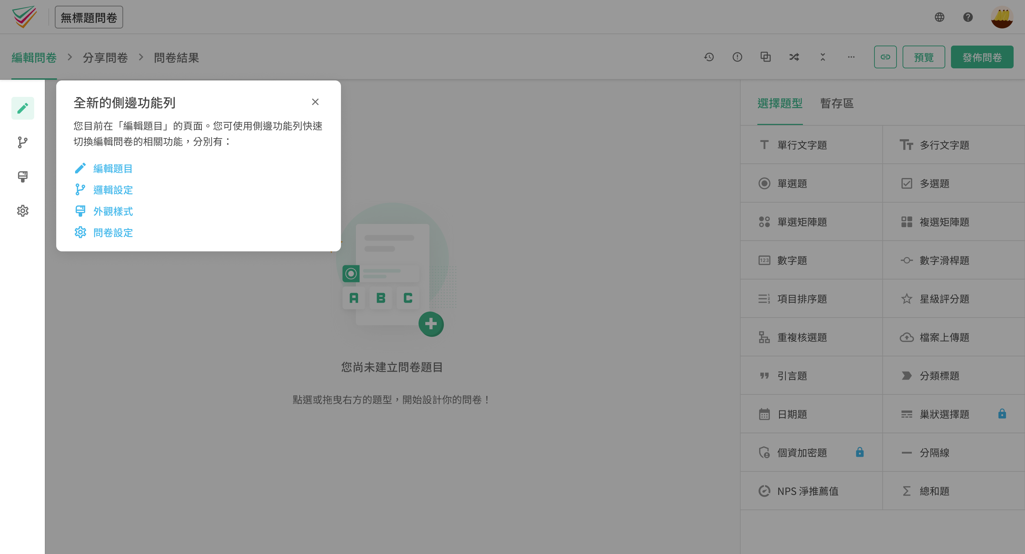The height and width of the screenshot is (554, 1025).
Task: Add a 多行文字題 question
Action: (x=954, y=145)
